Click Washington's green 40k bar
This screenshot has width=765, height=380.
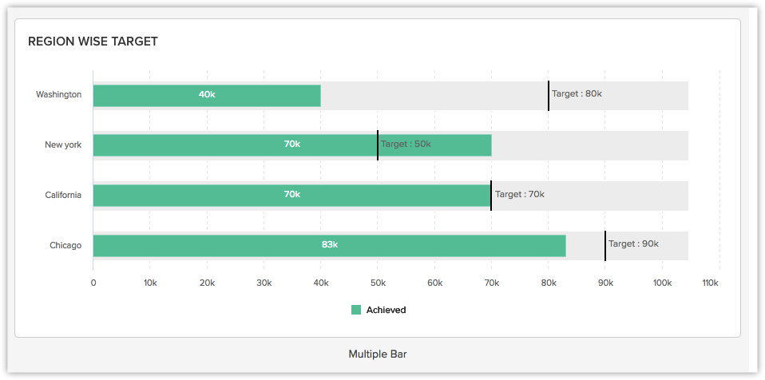207,95
